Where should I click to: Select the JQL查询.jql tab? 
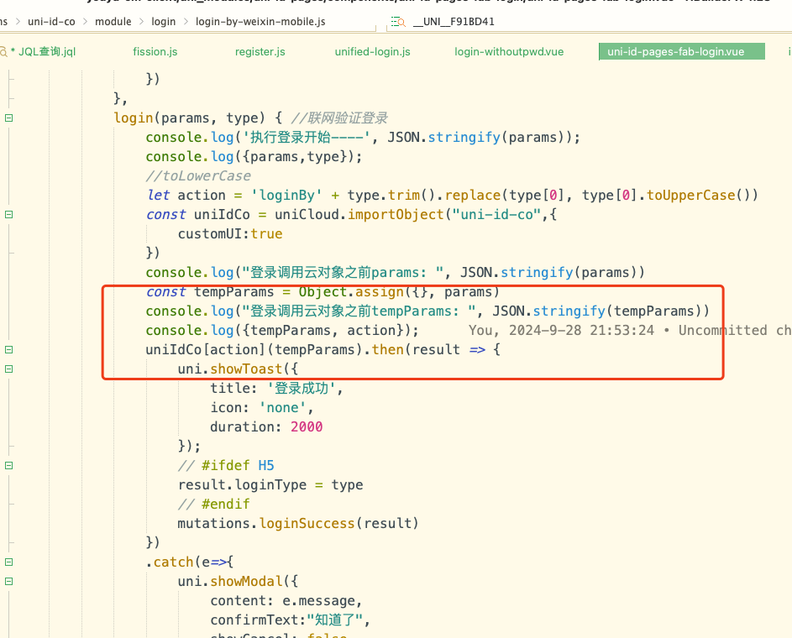[x=46, y=52]
